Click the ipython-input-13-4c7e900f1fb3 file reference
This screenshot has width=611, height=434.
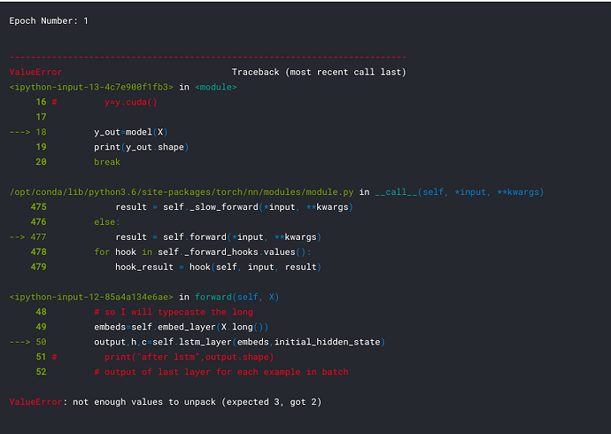pyautogui.click(x=92, y=87)
